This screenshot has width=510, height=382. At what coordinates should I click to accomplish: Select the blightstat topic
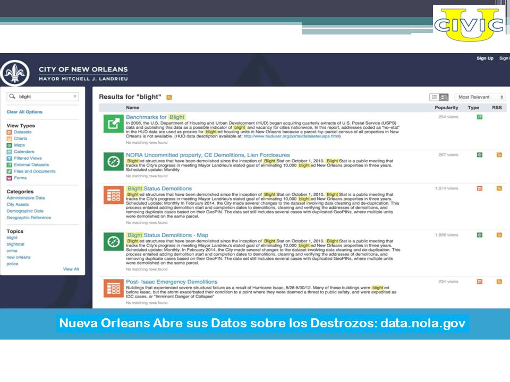(x=15, y=244)
